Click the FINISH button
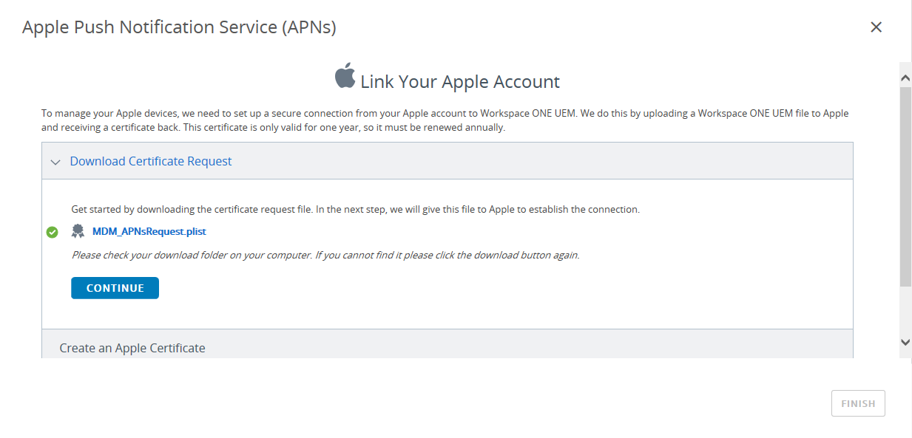Image resolution: width=912 pixels, height=438 pixels. click(858, 403)
